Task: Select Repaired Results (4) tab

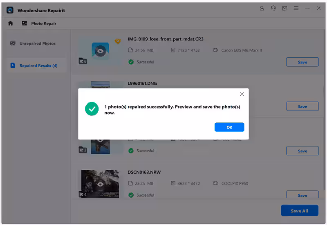Action: 36,65
